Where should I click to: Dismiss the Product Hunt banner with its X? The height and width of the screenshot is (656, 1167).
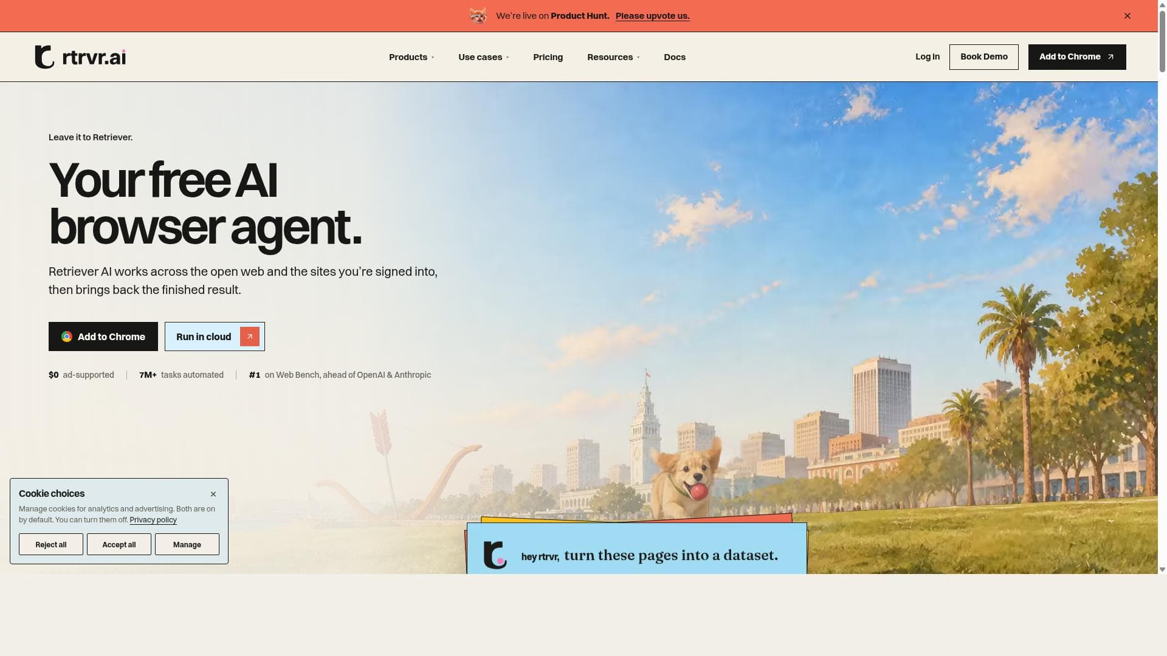(1127, 16)
